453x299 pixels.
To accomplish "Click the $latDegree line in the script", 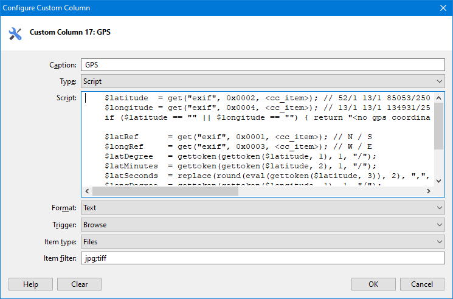I will click(x=240, y=156).
